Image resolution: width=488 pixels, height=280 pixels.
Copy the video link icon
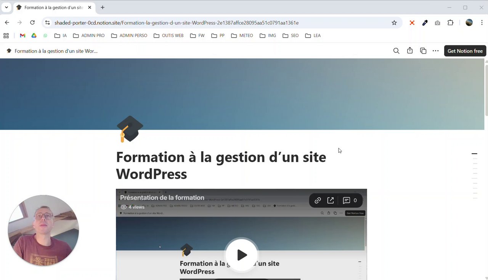pyautogui.click(x=318, y=200)
